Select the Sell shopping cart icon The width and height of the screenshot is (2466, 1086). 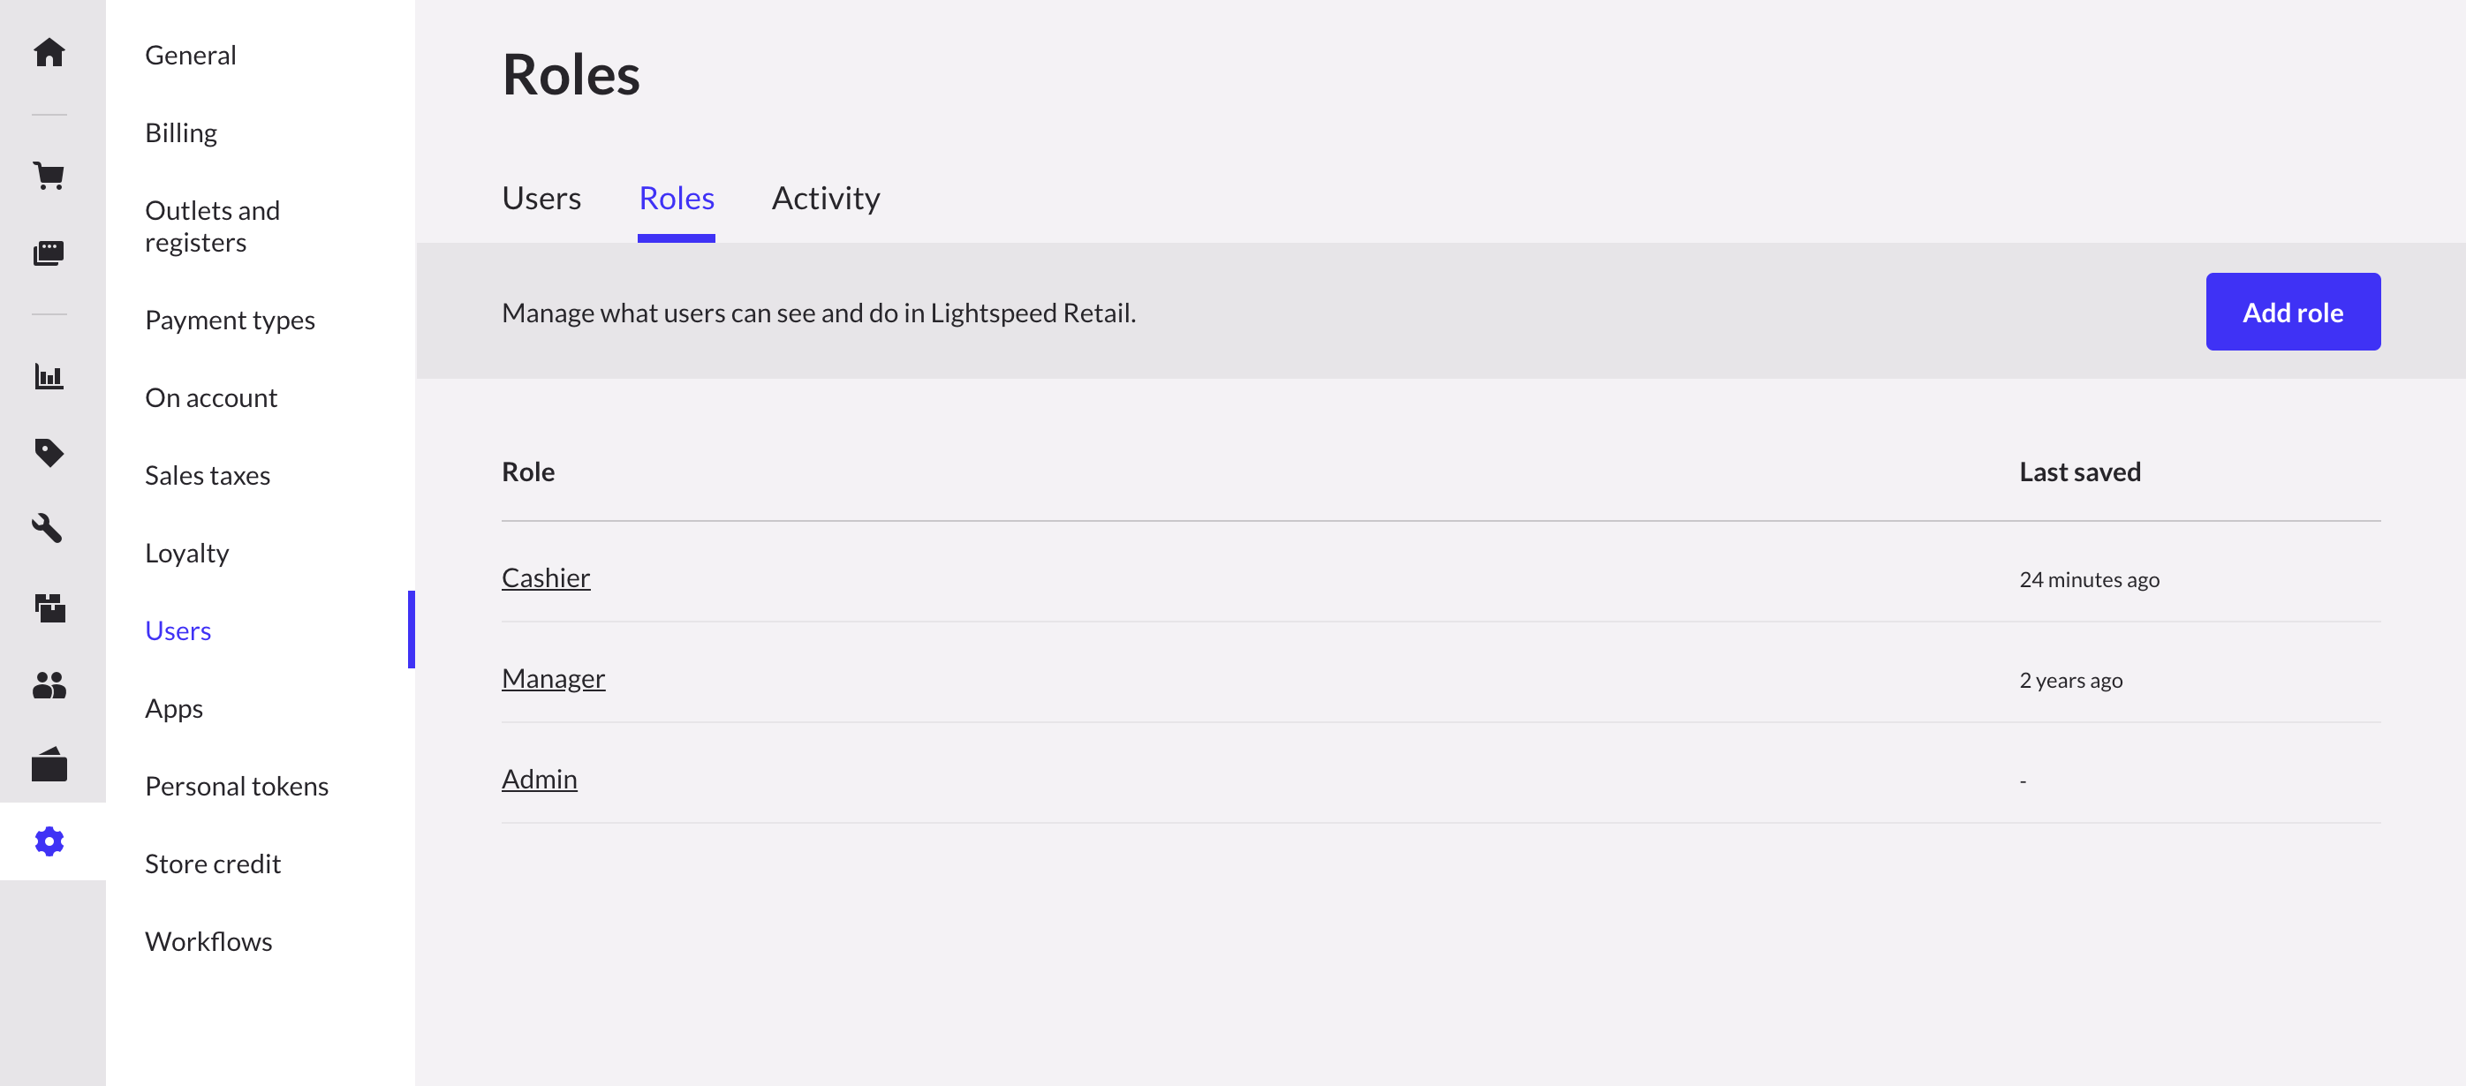(x=49, y=176)
